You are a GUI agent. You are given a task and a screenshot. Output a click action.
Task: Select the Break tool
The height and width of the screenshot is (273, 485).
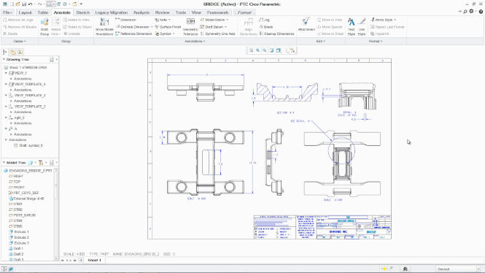pos(265,27)
